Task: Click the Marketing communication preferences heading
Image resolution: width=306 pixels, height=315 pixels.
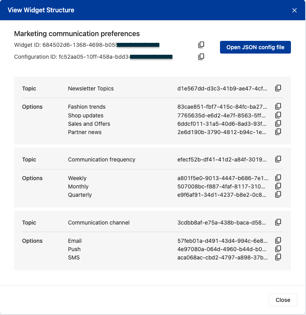Action: tap(77, 34)
